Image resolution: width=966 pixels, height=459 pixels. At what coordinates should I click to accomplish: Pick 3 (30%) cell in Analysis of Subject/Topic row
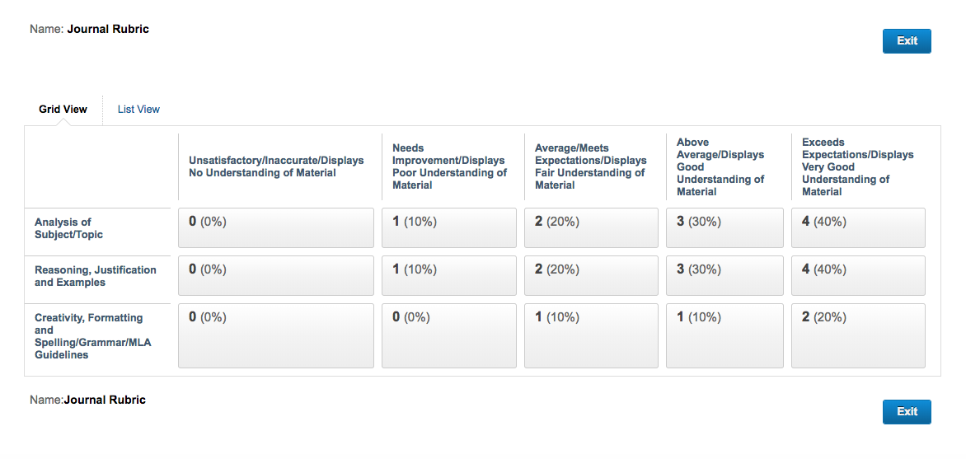[725, 228]
